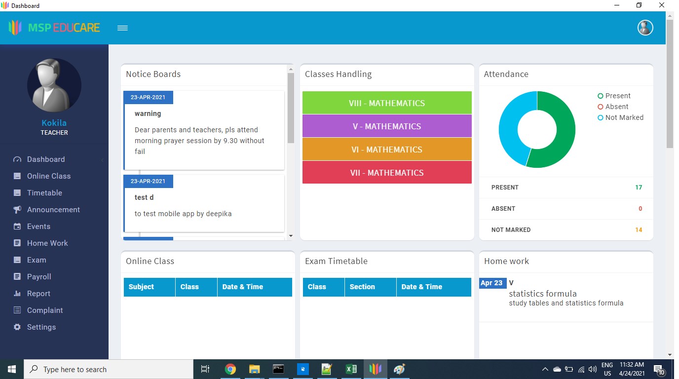Open the 'statistics formula' homework title
This screenshot has height=379, width=679.
click(543, 294)
